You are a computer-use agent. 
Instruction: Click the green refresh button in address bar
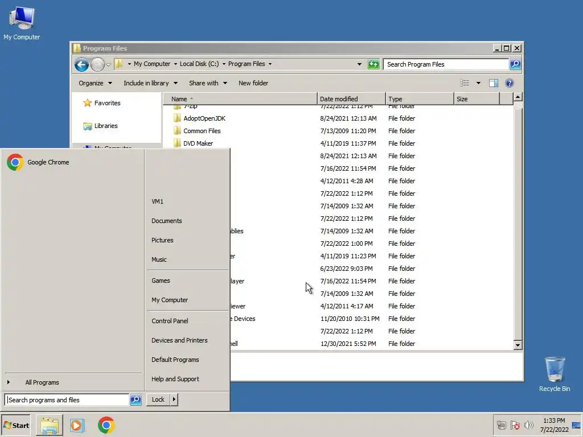click(x=373, y=64)
